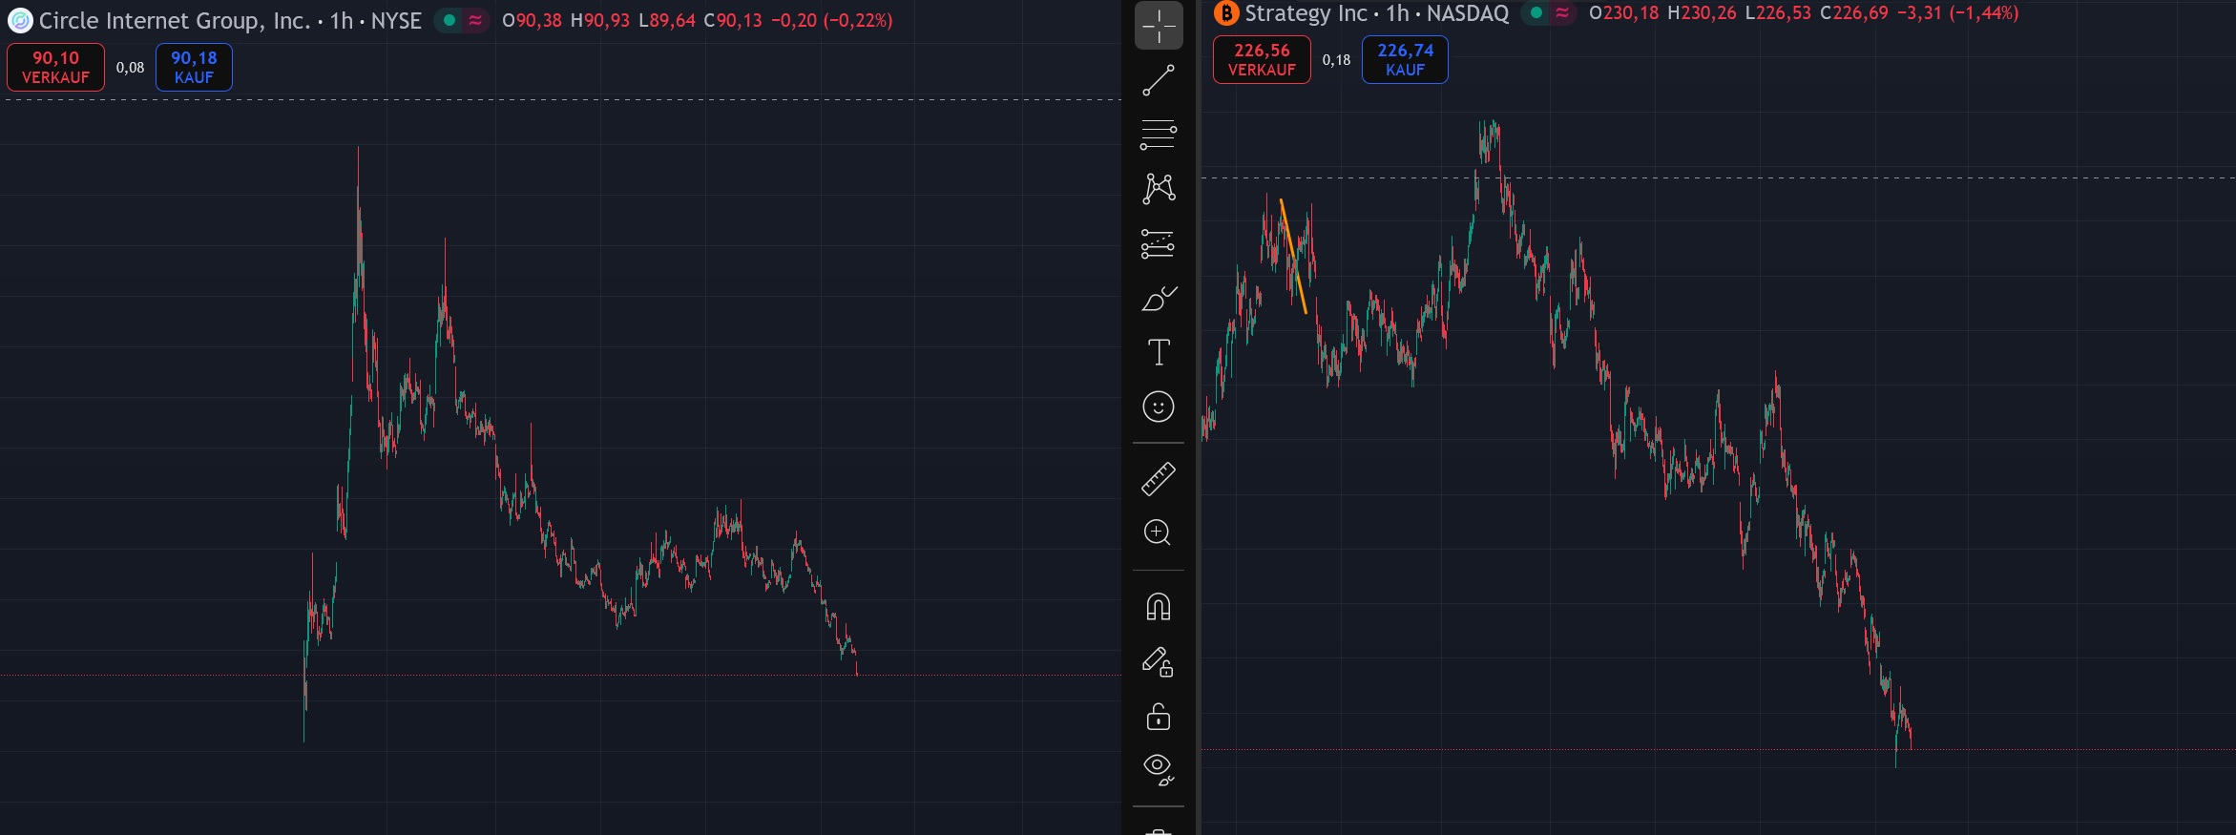This screenshot has height=835, width=2236.
Task: Select the orange trend line on Strategy chart
Action: pyautogui.click(x=1293, y=256)
